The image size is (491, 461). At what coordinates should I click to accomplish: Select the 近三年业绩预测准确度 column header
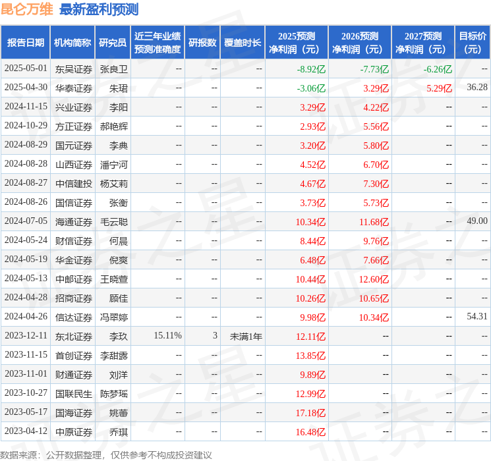point(158,43)
